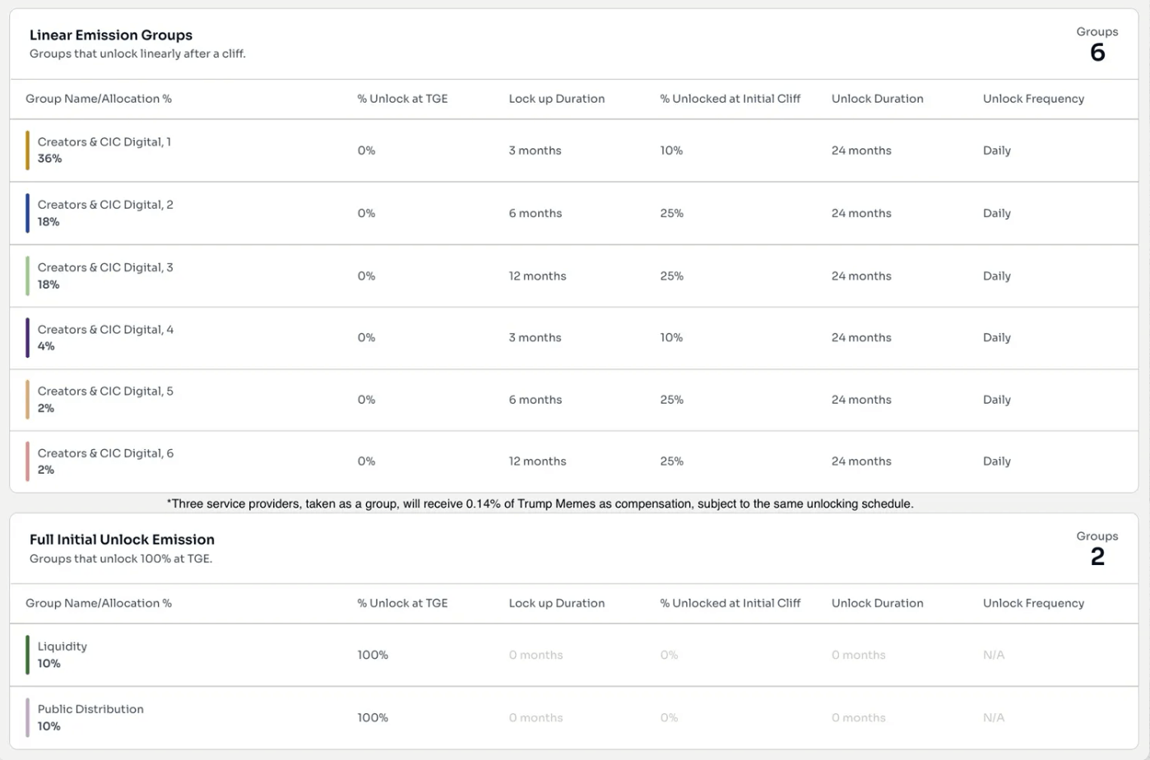The width and height of the screenshot is (1150, 760).
Task: Click '100%' TGE unlock for Liquidity
Action: pyautogui.click(x=373, y=655)
